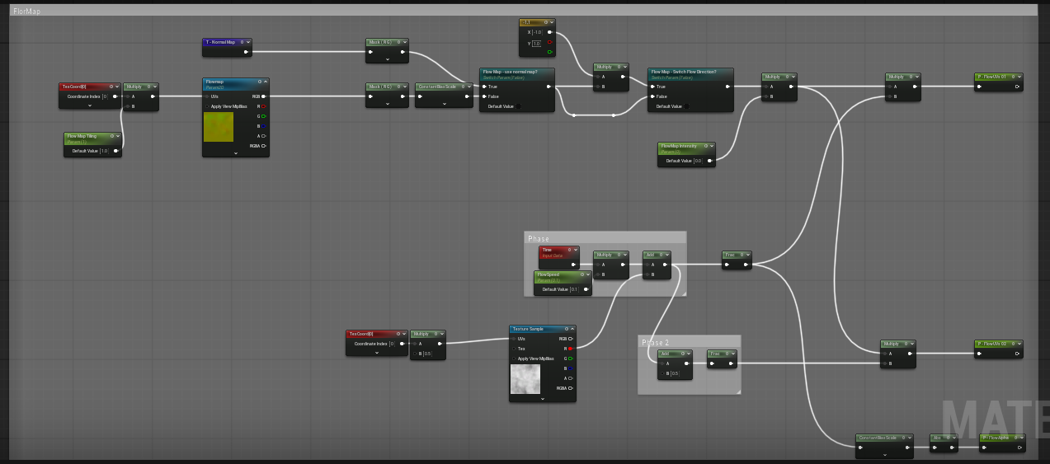Select the FlorMap comment box title

[x=26, y=12]
